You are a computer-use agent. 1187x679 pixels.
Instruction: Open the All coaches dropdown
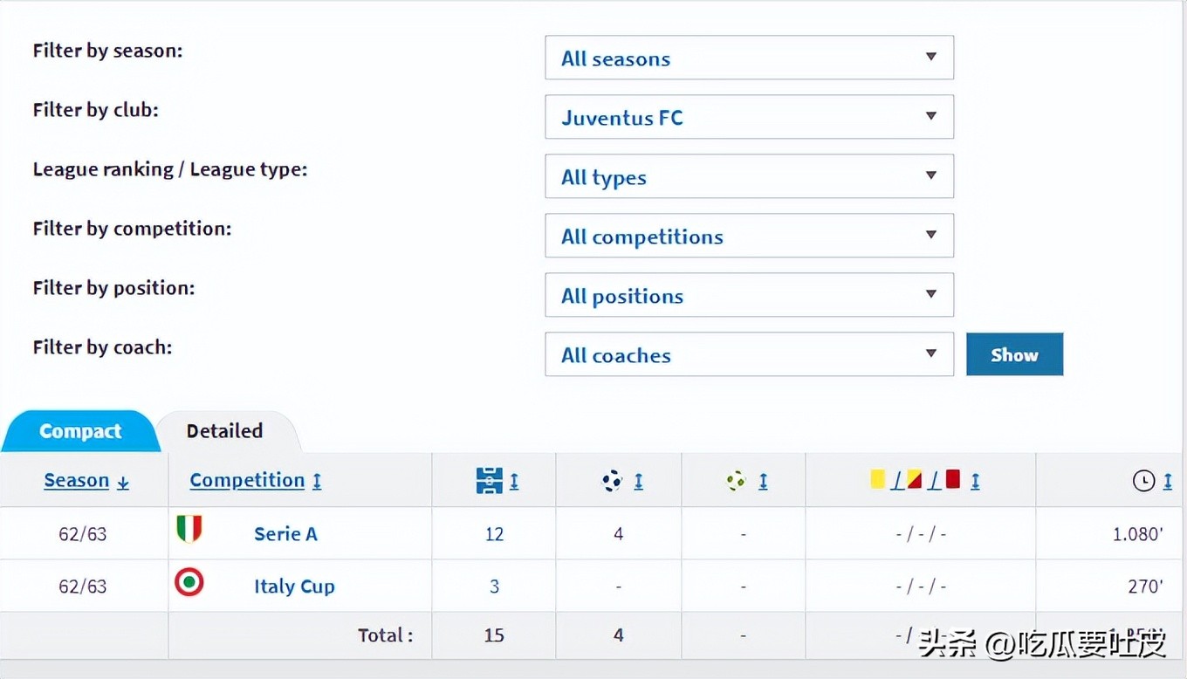(x=749, y=354)
